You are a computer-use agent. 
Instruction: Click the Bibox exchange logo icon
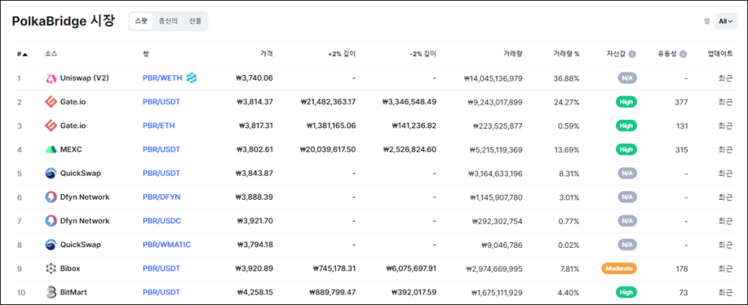coord(50,269)
